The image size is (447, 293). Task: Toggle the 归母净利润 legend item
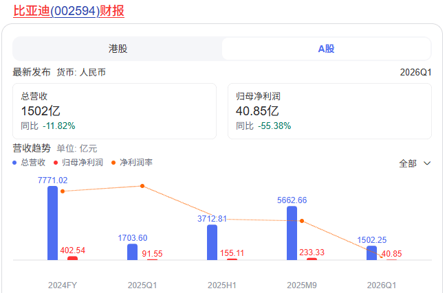point(78,163)
